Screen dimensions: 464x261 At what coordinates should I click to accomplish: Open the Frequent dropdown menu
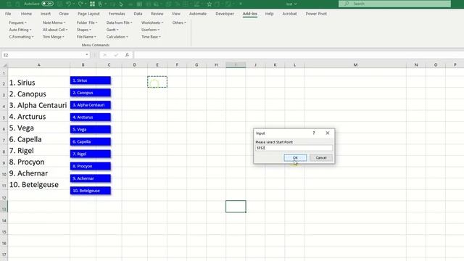[17, 22]
